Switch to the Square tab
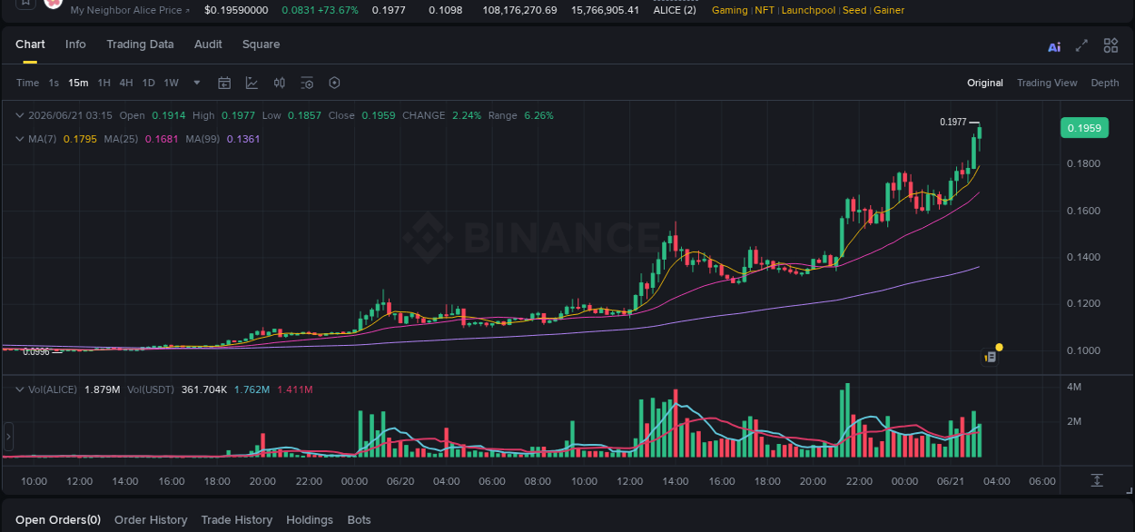 261,44
